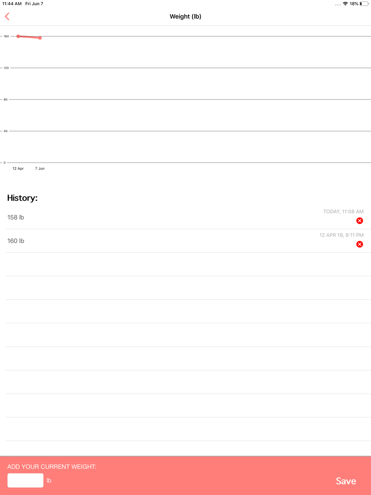Select the 12 Apr data point on chart
The height and width of the screenshot is (495, 371).
click(18, 36)
